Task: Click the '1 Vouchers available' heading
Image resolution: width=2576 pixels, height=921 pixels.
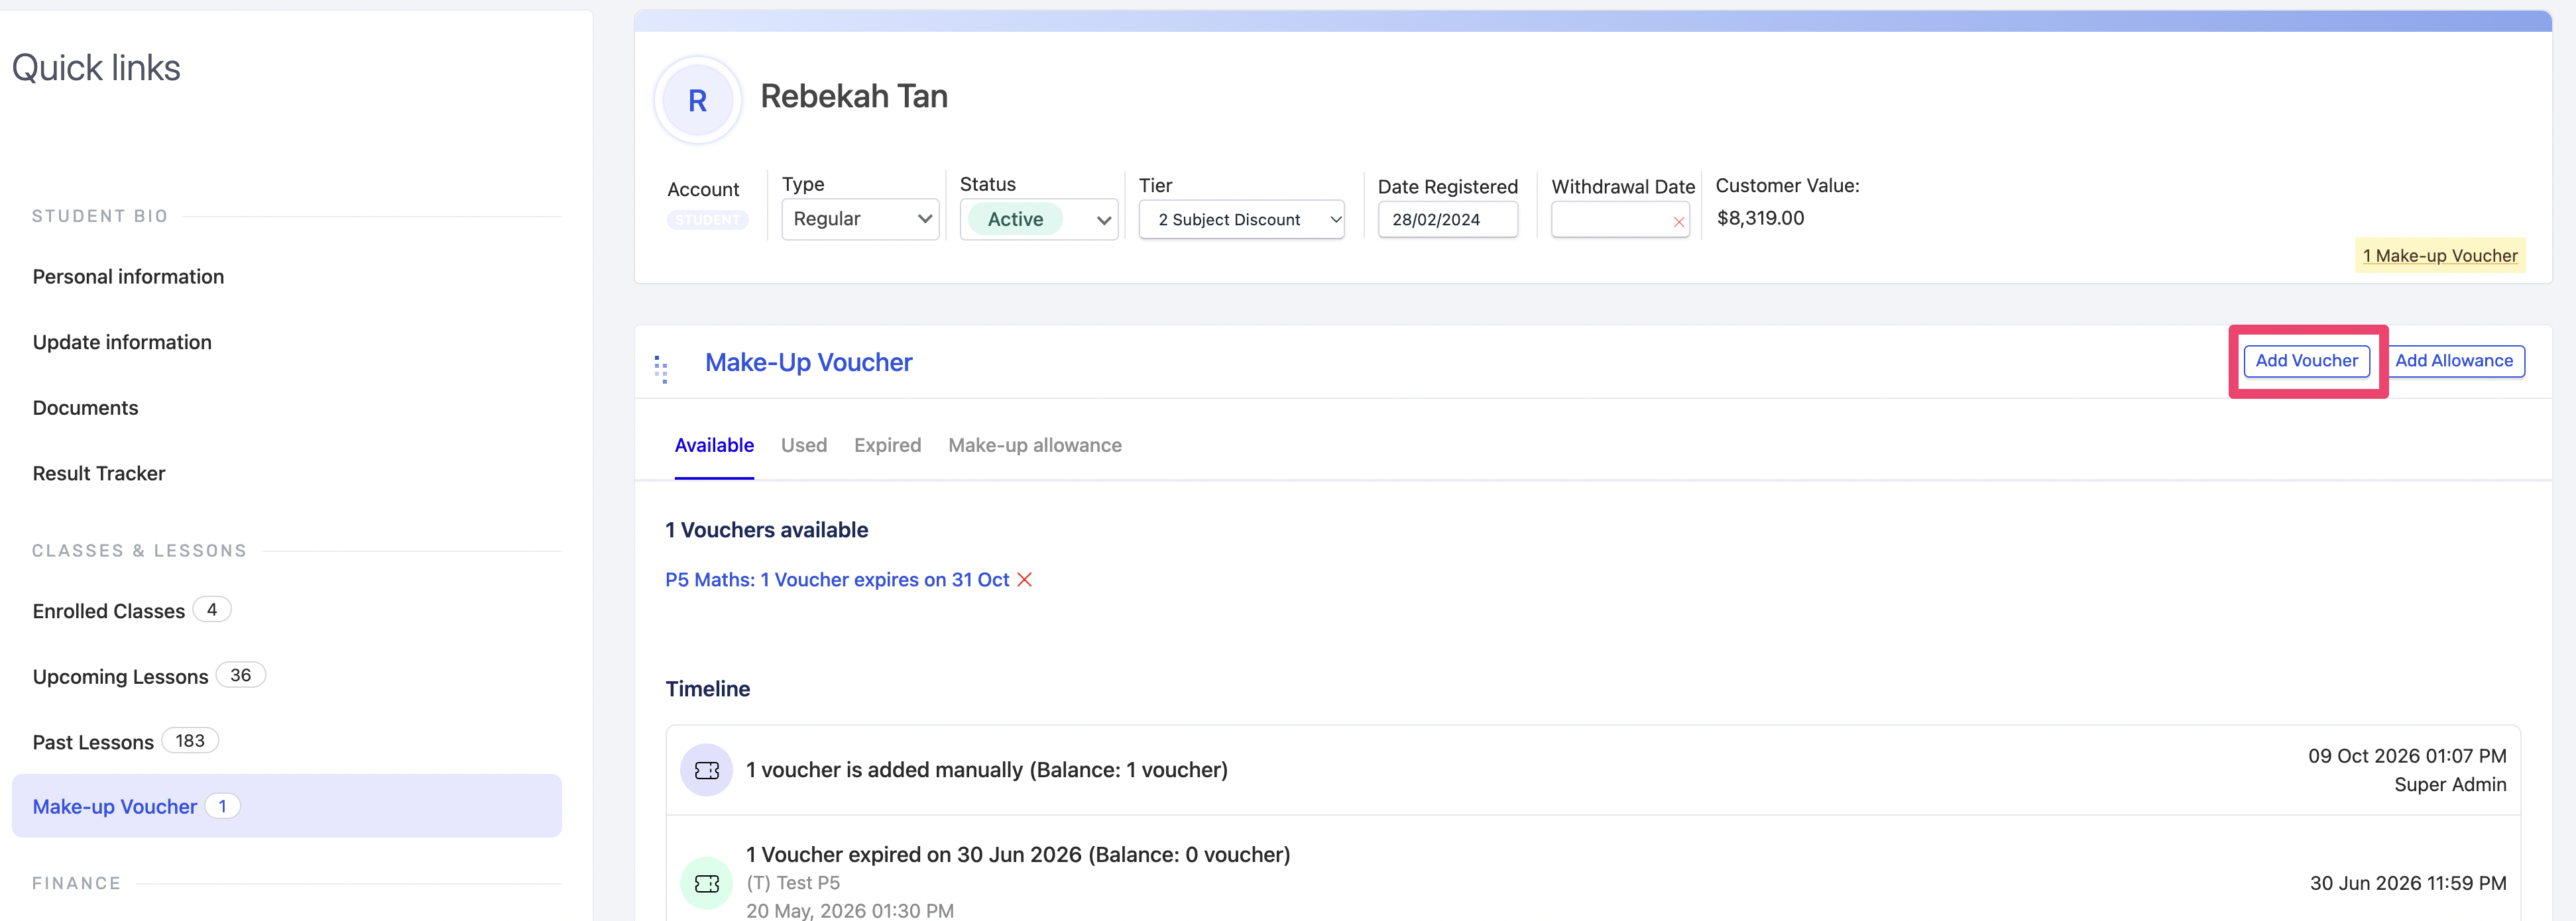Action: (x=766, y=530)
